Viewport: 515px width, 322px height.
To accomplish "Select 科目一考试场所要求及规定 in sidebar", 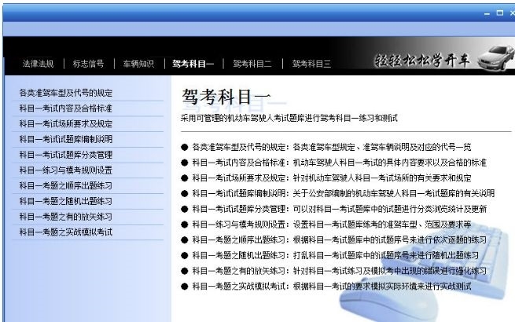I will coord(66,124).
